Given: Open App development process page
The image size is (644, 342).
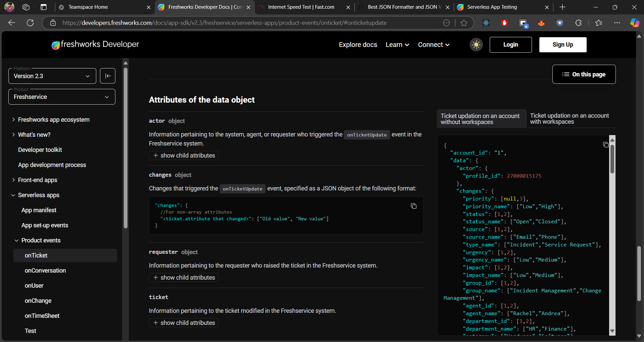Looking at the screenshot, I should point(52,165).
